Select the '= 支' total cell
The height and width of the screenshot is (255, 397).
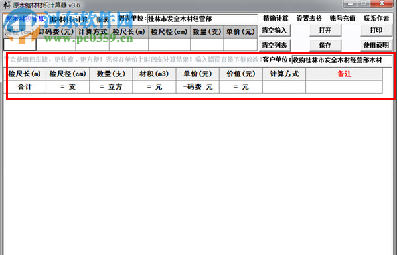click(x=68, y=87)
